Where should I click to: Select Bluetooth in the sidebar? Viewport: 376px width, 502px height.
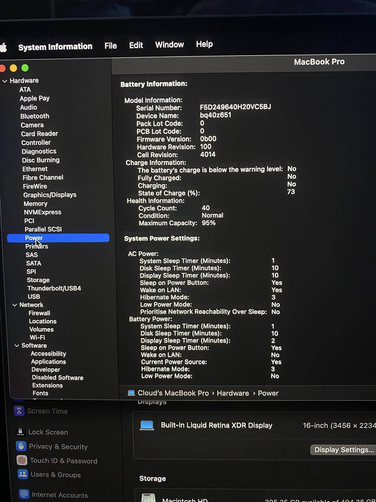(35, 116)
